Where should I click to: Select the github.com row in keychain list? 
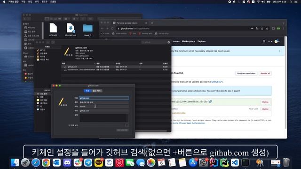(116, 67)
